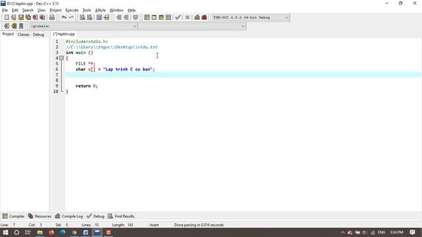Compile the program with Compile icon

point(146,18)
